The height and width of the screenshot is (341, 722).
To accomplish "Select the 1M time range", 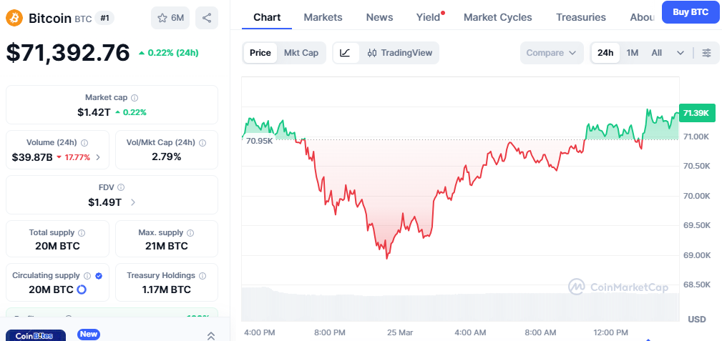I will point(633,53).
